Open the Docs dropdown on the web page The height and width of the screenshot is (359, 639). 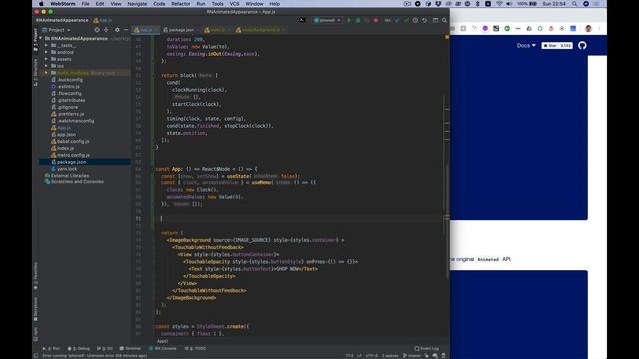526,45
